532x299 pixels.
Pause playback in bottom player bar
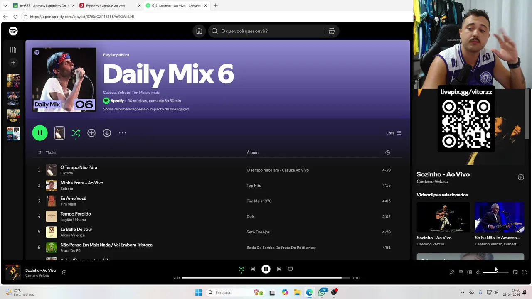tap(266, 269)
